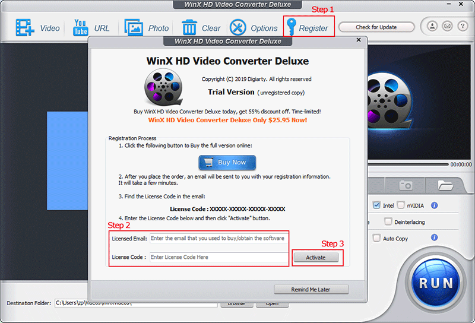This screenshot has width=475, height=323.
Task: Click the Destination Folder path field
Action: pyautogui.click(x=136, y=303)
